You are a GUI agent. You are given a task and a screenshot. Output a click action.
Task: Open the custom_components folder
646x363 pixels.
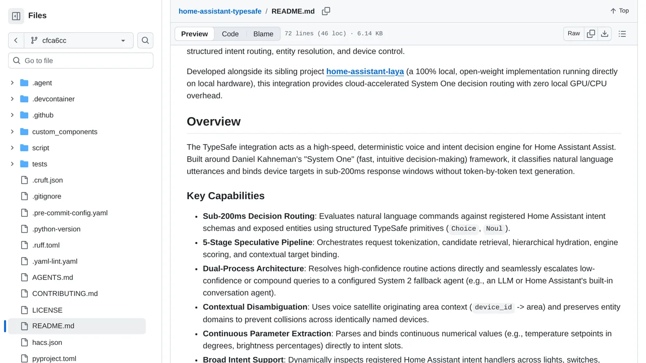tap(65, 132)
